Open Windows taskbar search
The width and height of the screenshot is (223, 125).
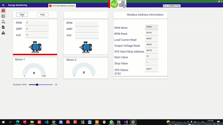pyautogui.click(x=10, y=122)
